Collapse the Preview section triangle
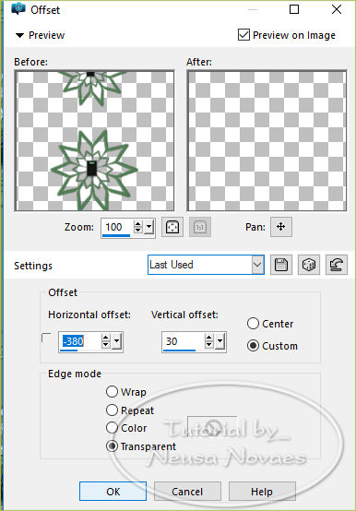356x511 pixels. pos(20,35)
